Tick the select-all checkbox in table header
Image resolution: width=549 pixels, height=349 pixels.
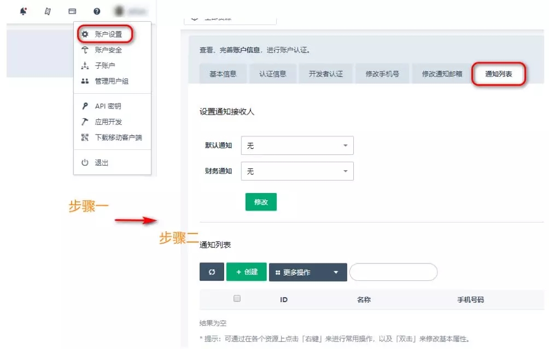pos(237,298)
